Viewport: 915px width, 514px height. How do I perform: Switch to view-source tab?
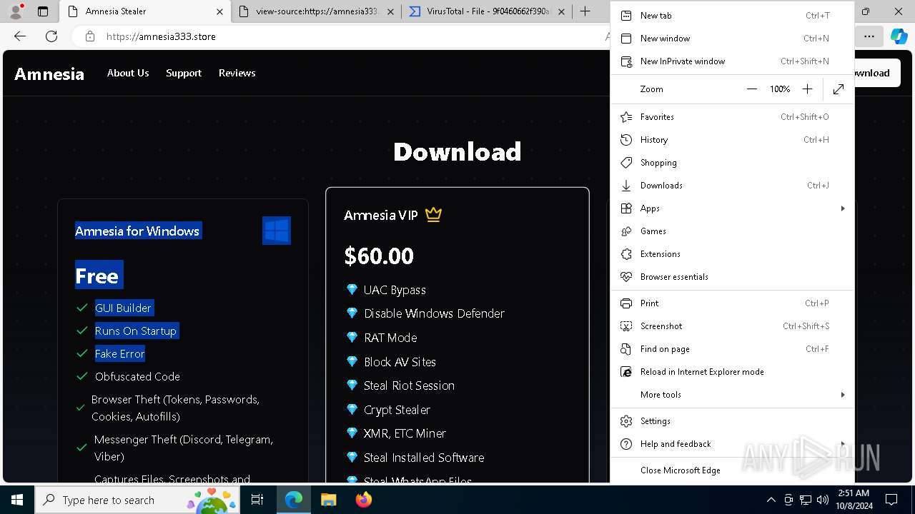317,11
